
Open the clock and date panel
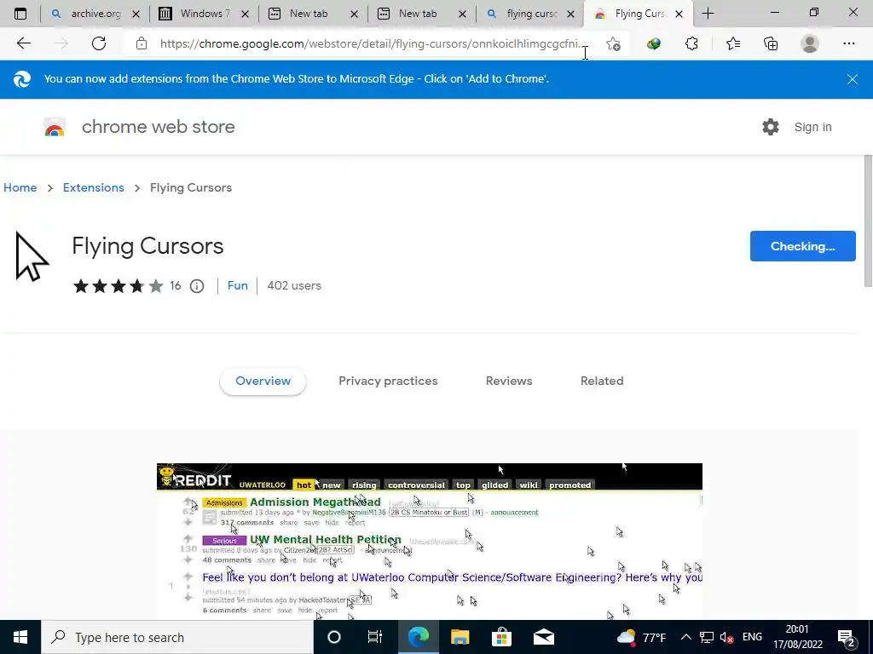click(797, 637)
